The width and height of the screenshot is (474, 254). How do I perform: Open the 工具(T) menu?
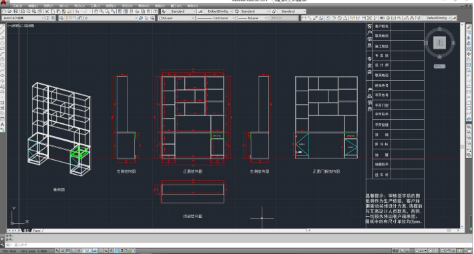[95, 6]
